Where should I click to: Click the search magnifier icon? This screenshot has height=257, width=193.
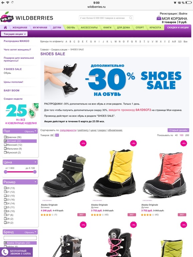pyautogui.click(x=131, y=18)
